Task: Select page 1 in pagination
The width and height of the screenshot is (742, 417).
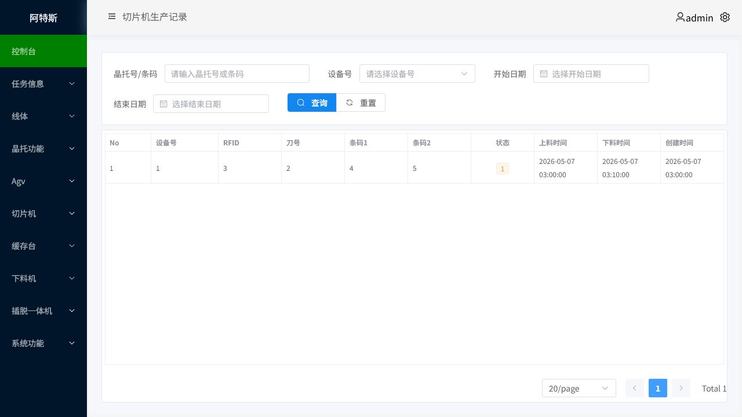Action: click(x=658, y=388)
